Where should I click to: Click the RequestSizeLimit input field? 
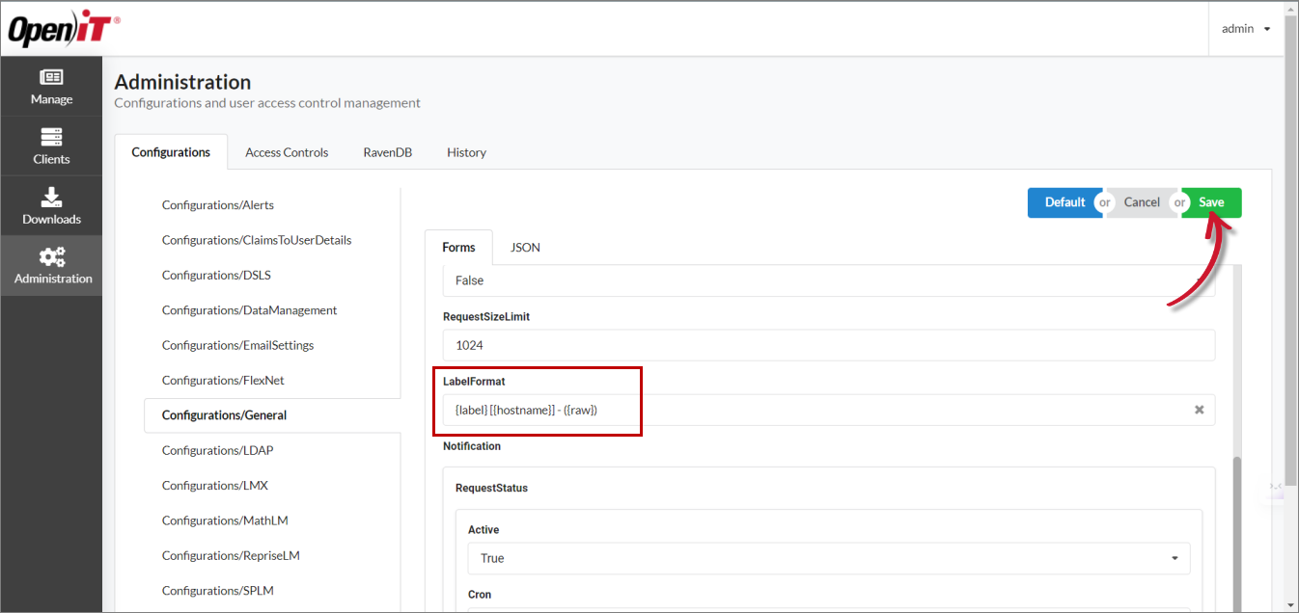coord(828,345)
